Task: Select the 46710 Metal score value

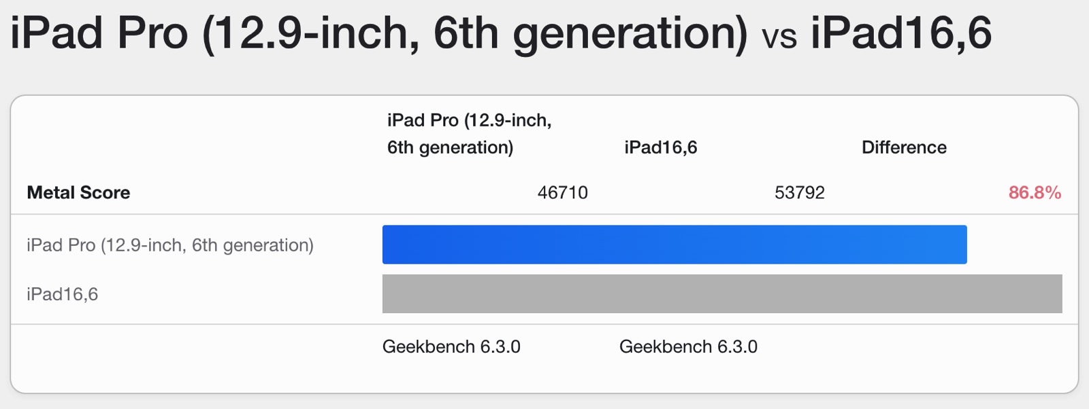Action: [563, 193]
